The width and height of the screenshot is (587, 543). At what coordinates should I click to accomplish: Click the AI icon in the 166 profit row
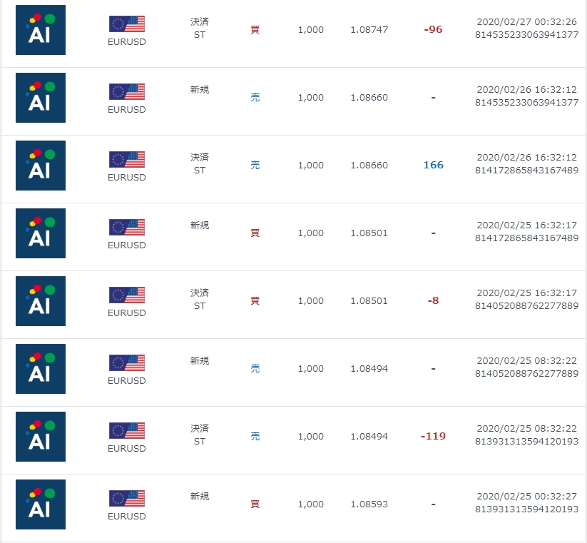click(x=41, y=166)
